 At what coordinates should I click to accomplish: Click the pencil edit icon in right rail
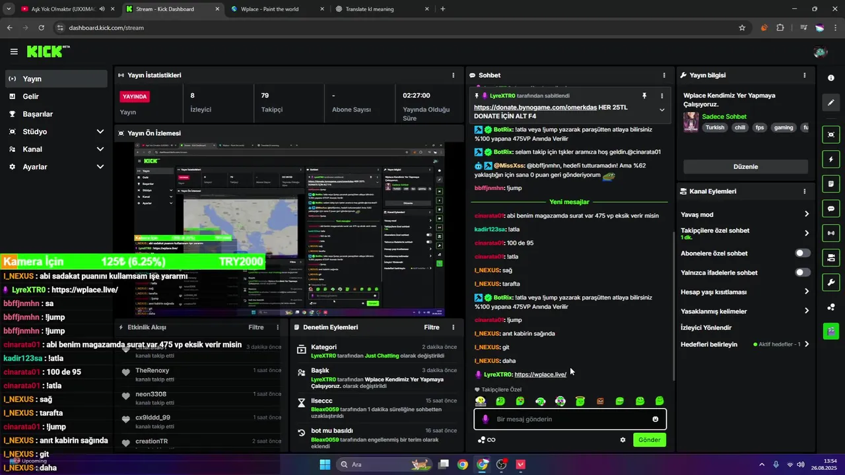coord(830,103)
